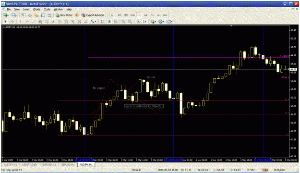The height and width of the screenshot is (173, 300).
Task: Switch to the EURUSD,H1 chart tab
Action: (49, 165)
